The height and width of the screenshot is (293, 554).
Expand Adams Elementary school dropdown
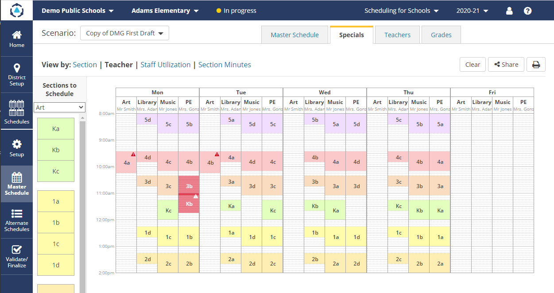point(165,11)
